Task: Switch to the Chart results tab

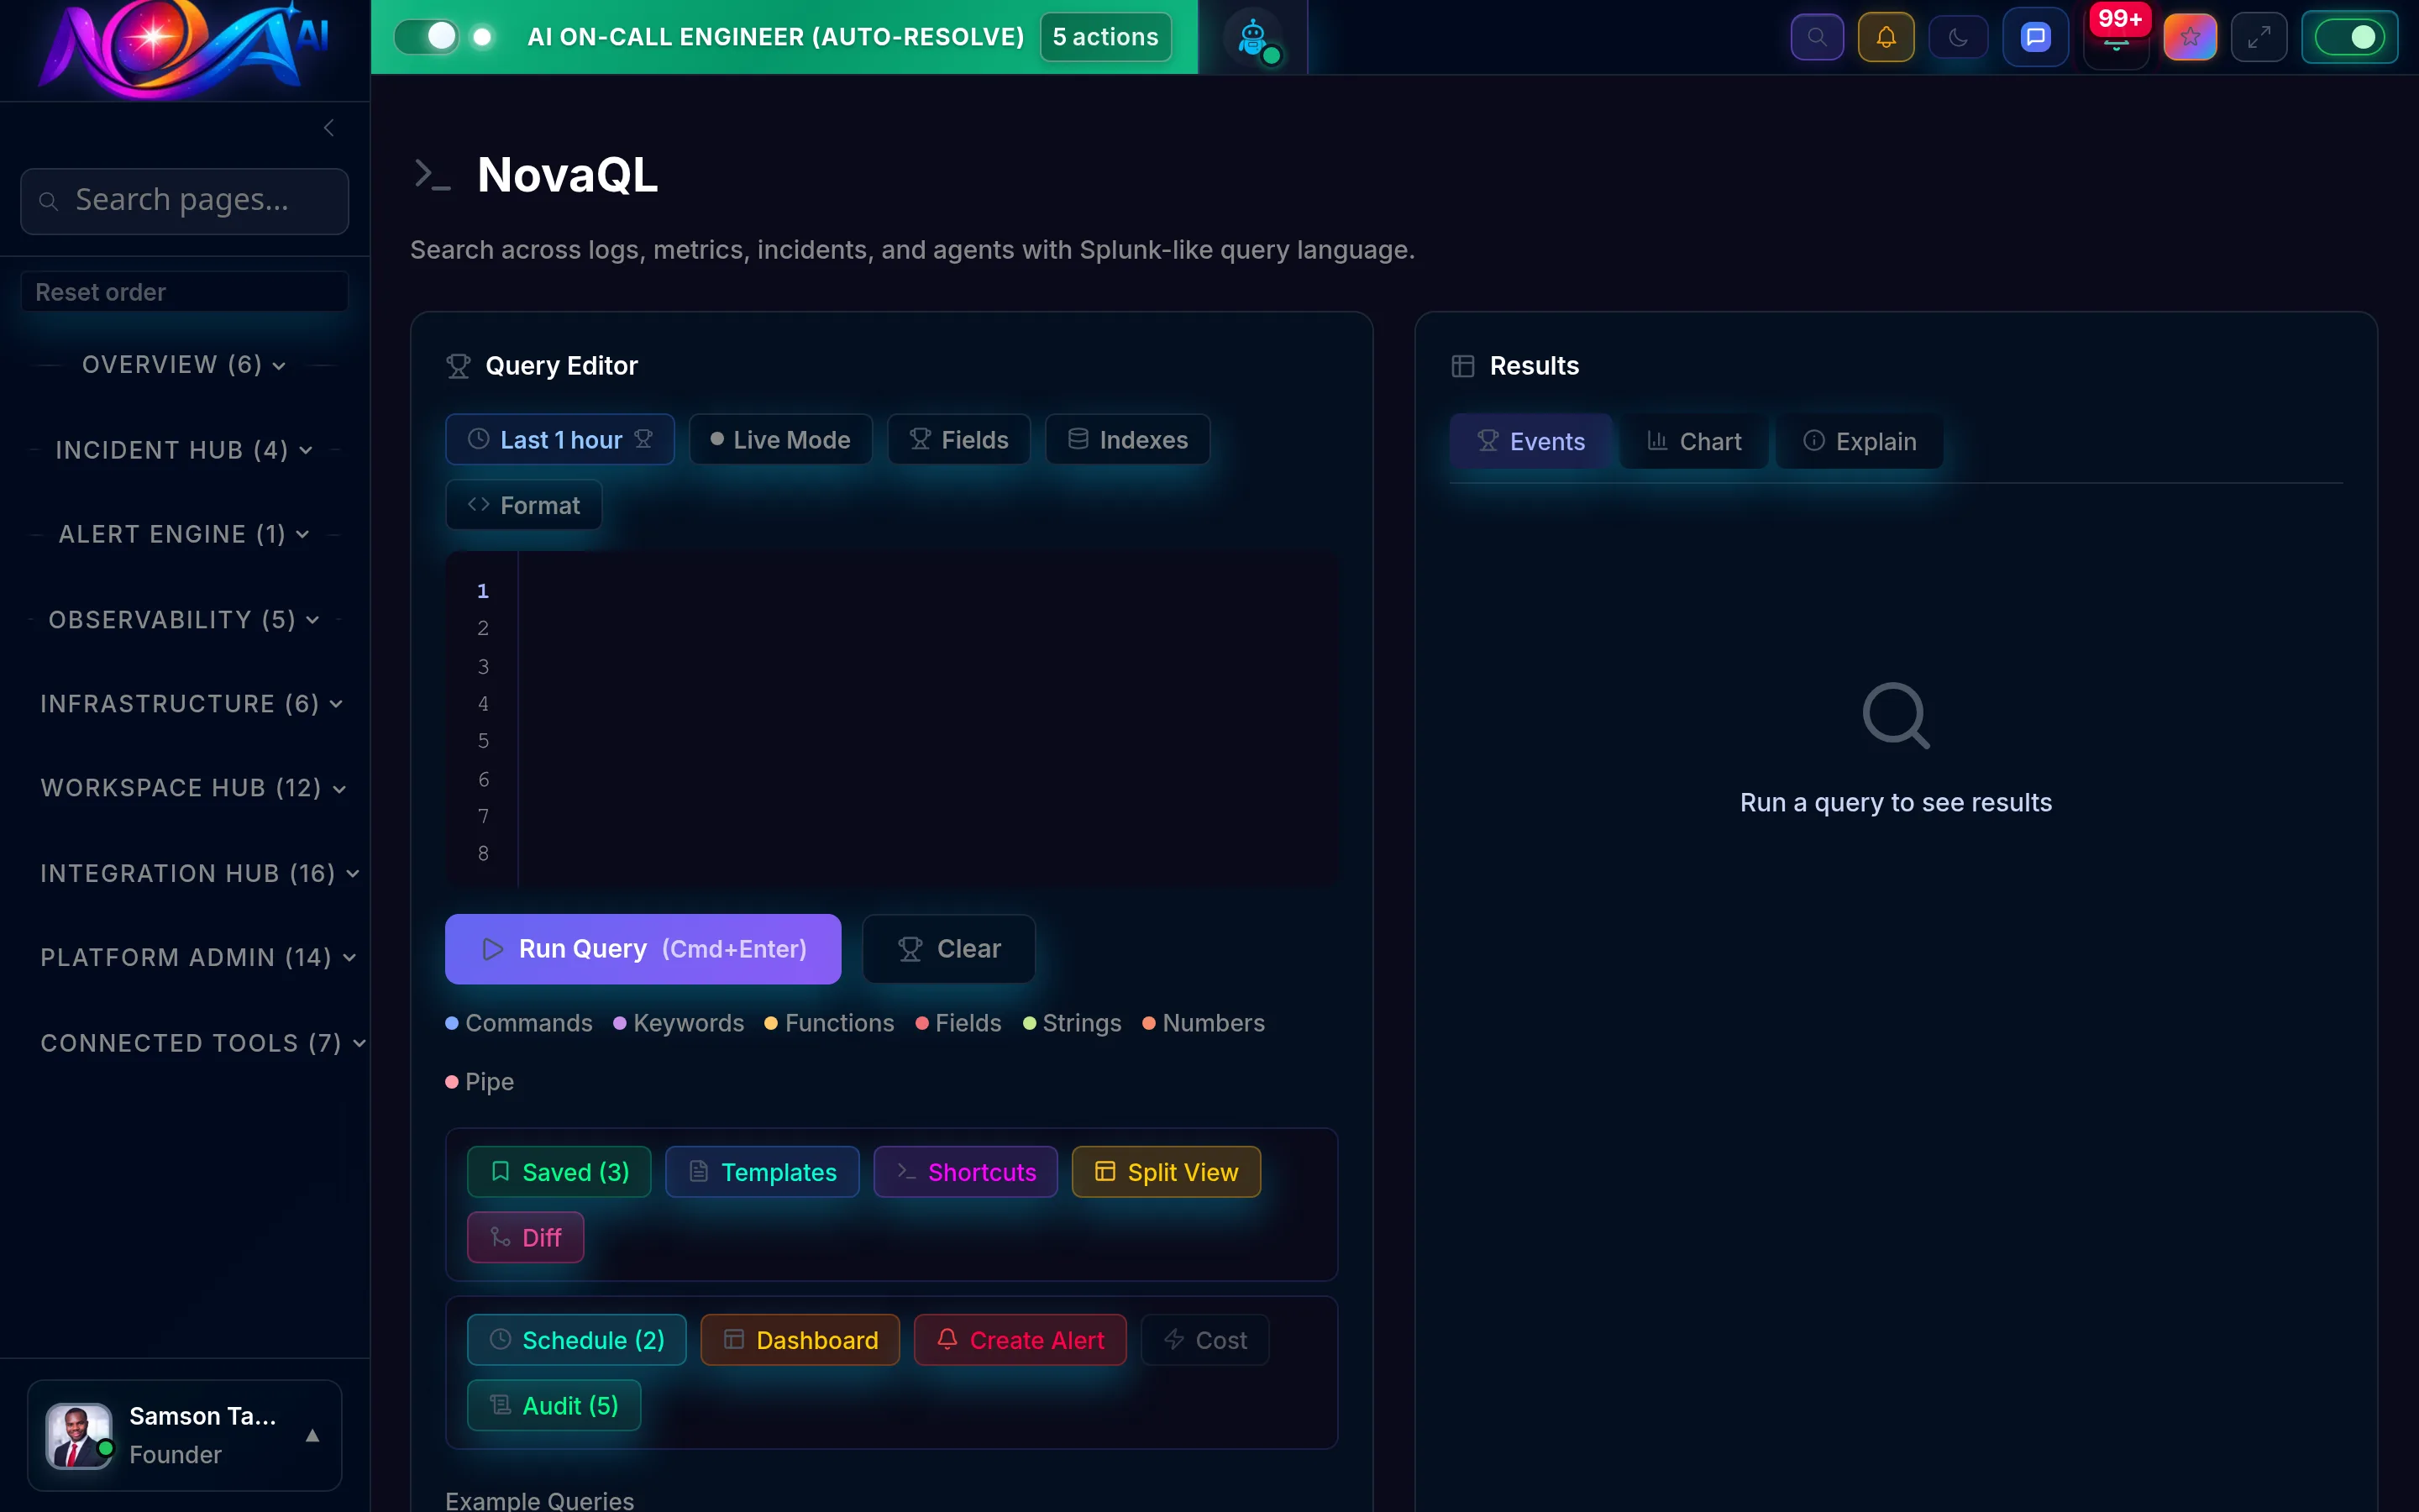Action: point(1692,441)
